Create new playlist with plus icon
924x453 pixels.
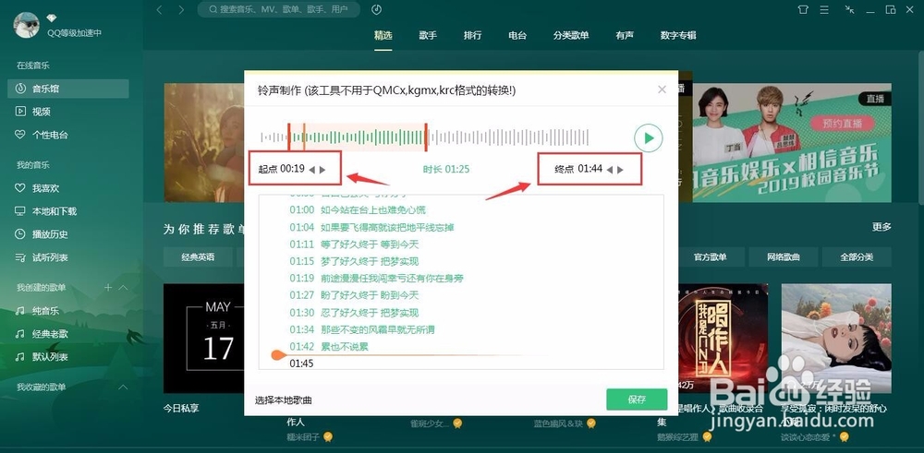(x=108, y=287)
